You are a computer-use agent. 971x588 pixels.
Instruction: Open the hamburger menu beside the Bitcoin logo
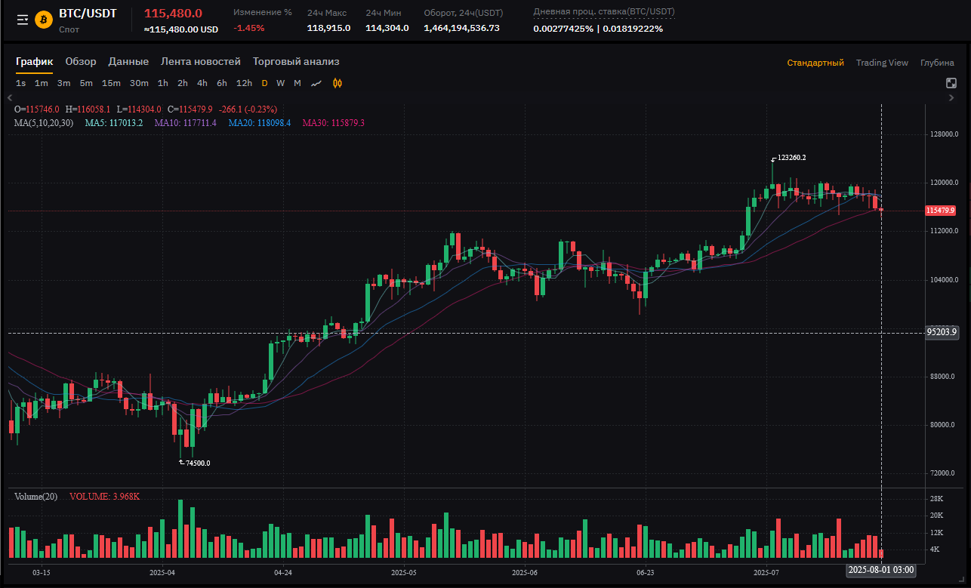[x=23, y=20]
